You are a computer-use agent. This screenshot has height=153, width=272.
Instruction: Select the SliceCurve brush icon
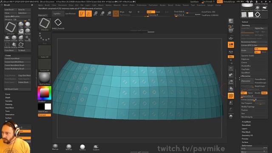tap(14, 45)
